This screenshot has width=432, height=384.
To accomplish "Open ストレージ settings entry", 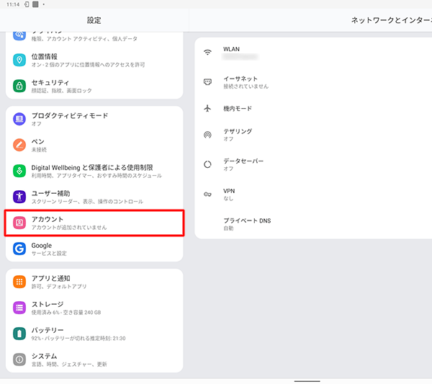I will tap(94, 308).
